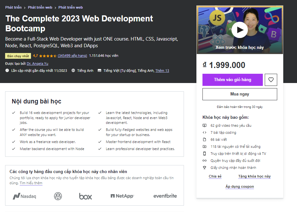Open the second breadcrumb Phát triển web
The image size is (297, 212).
pos(40,7)
